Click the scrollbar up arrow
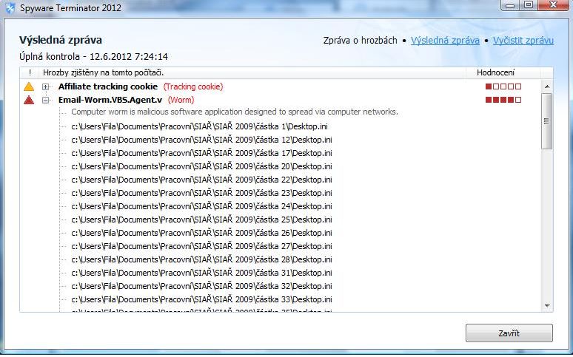The image size is (573, 357). point(547,86)
